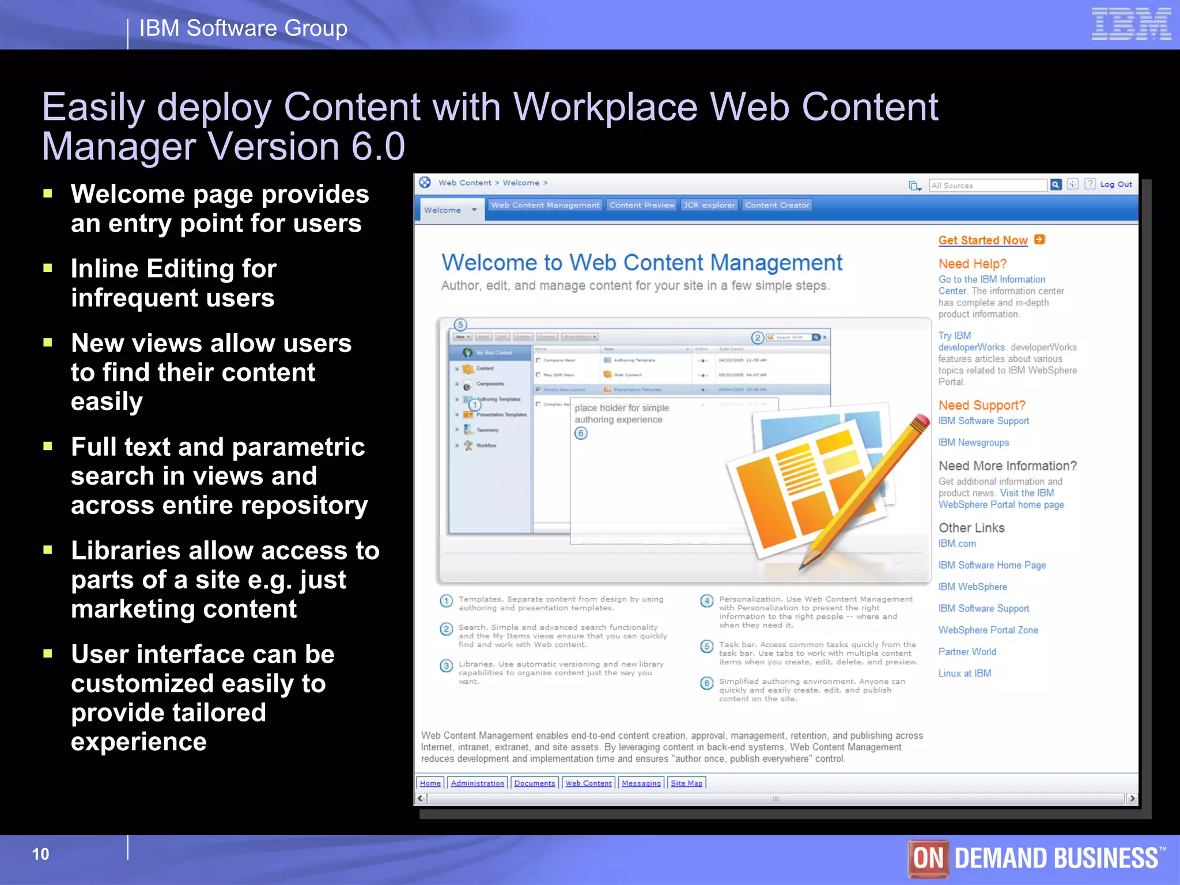The height and width of the screenshot is (885, 1180).
Task: Click the pages icon left of All Sources
Action: pos(913,185)
